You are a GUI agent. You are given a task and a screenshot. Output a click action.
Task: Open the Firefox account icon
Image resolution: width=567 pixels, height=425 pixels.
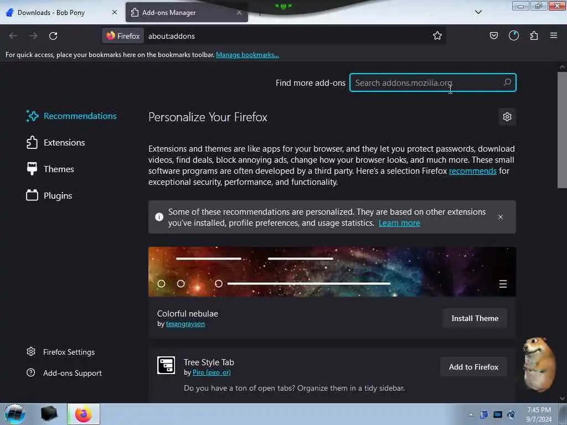tap(513, 35)
